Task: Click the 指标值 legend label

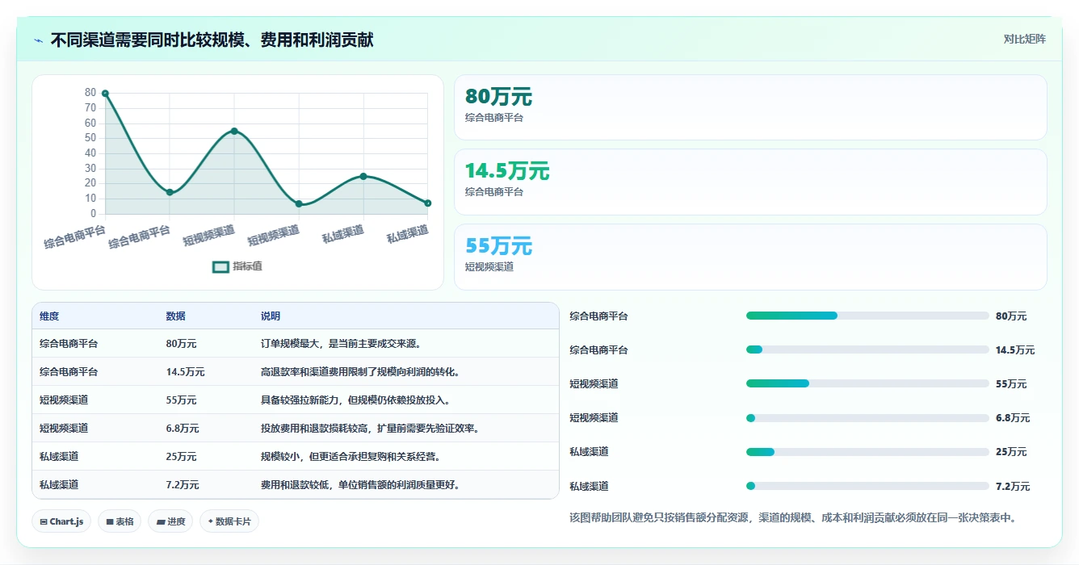Action: coord(247,266)
